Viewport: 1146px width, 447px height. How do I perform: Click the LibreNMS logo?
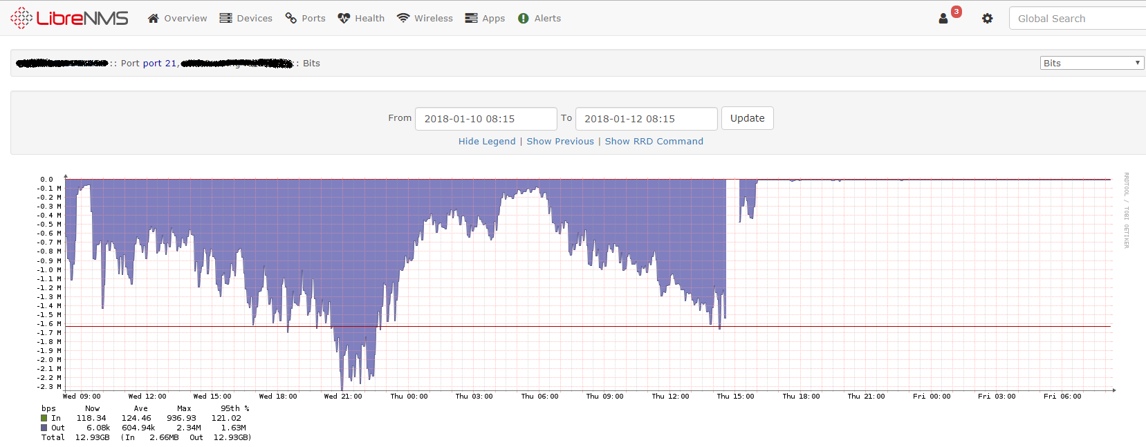click(69, 18)
